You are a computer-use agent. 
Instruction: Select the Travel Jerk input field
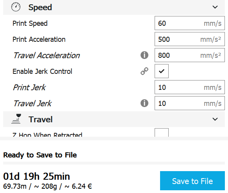pyautogui.click(x=190, y=103)
